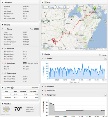Image resolution: width=108 pixels, height=117 pixels.
Task: Collapse the Temperature chart
Action: [43, 95]
